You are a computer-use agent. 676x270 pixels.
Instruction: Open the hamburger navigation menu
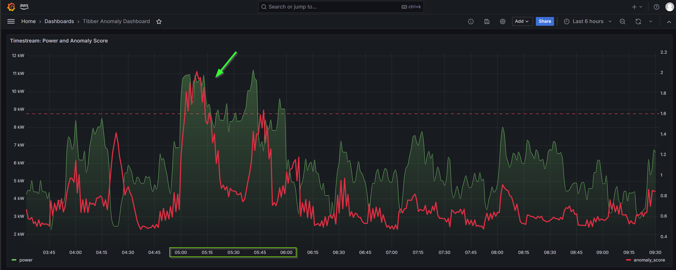click(11, 21)
